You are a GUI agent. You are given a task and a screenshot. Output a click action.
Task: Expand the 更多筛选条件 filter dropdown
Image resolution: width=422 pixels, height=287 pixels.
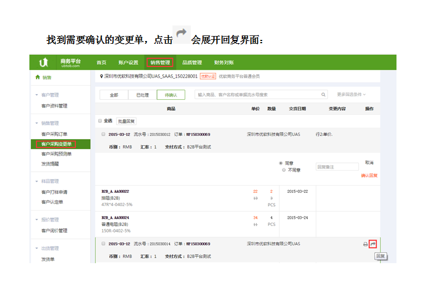[x=352, y=95]
